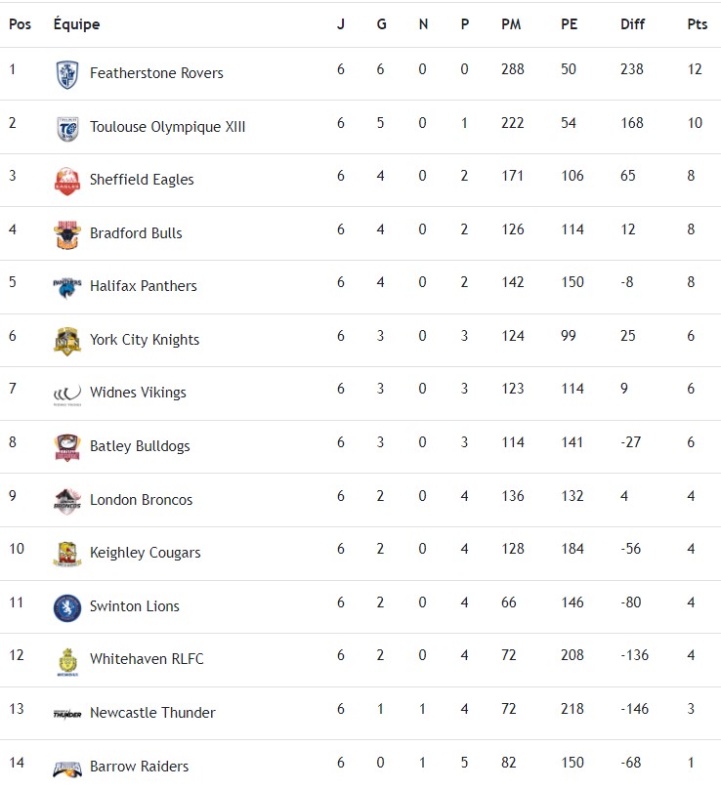Screen dimensions: 721x789
Task: Click the York City Knights crest
Action: point(66,341)
